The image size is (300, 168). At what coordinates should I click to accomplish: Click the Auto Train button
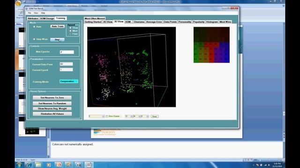coord(57,26)
